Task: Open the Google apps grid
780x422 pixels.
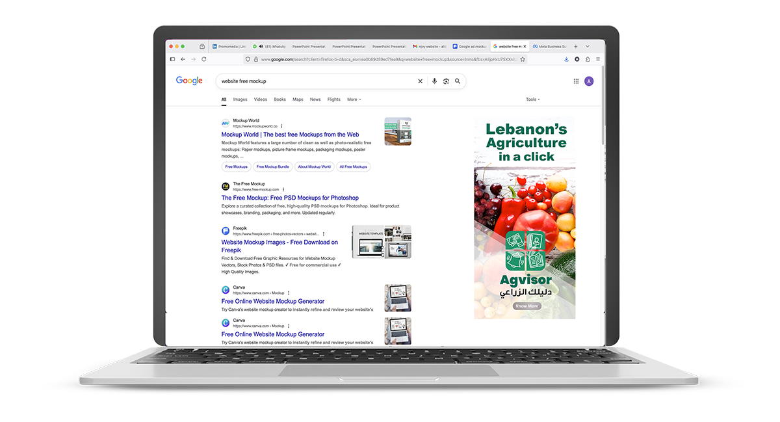Action: tap(576, 81)
